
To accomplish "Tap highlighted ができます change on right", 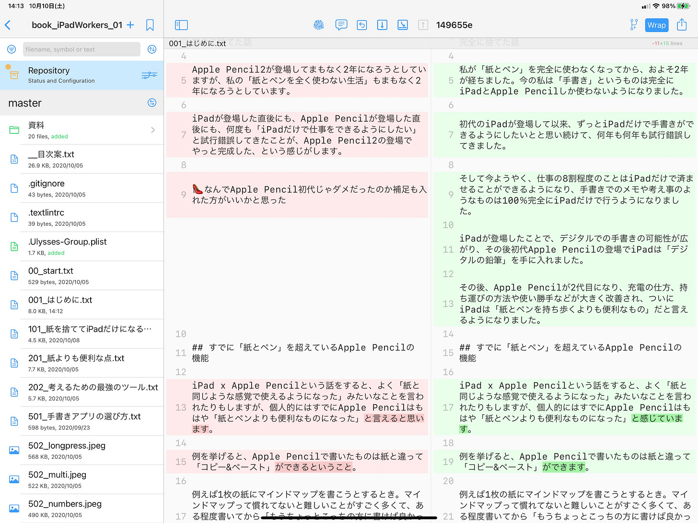I will (564, 467).
